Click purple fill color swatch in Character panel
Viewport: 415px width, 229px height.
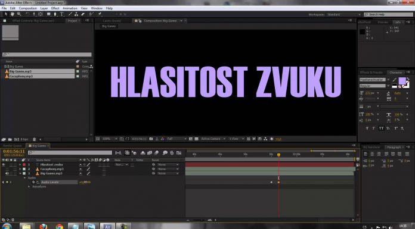coord(402,81)
